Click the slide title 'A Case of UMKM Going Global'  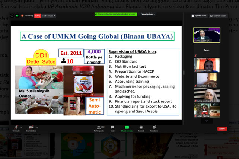97,36
